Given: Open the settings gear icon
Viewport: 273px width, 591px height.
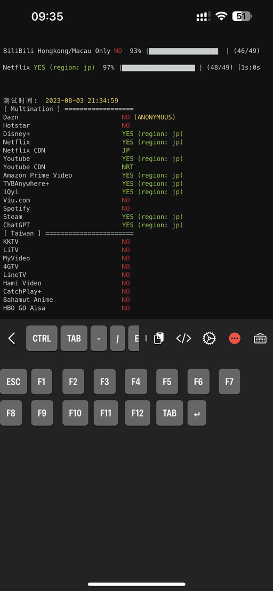Looking at the screenshot, I should (x=209, y=338).
